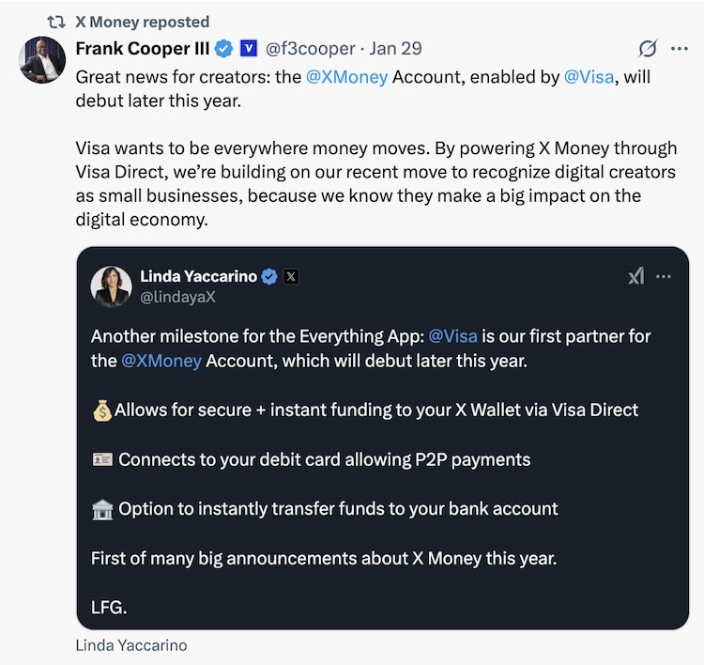Click the @XMoney mention in Frank's post
This screenshot has width=704, height=665.
pos(346,77)
